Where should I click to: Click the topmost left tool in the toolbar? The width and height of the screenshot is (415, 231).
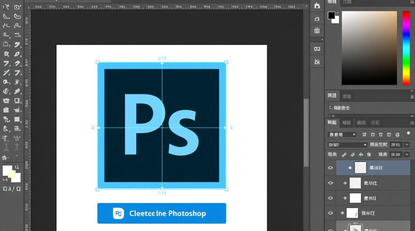[x=6, y=7]
